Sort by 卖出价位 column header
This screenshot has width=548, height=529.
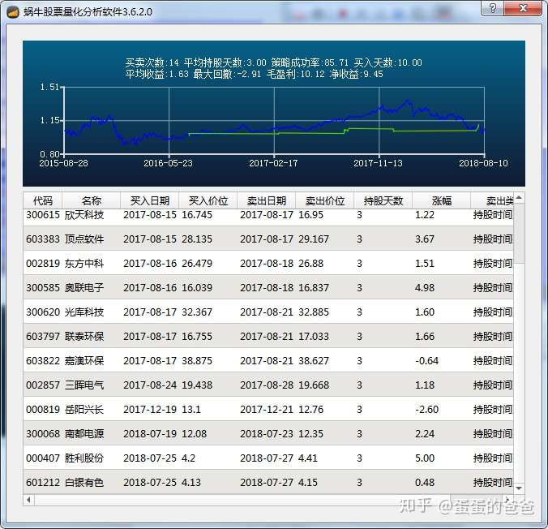coord(325,200)
